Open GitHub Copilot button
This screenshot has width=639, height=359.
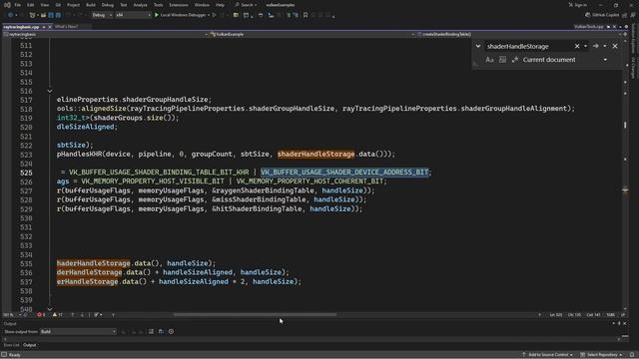coord(602,15)
